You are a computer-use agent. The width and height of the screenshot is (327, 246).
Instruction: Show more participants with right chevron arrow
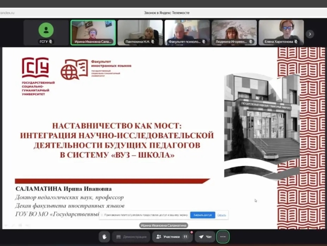[310, 34]
